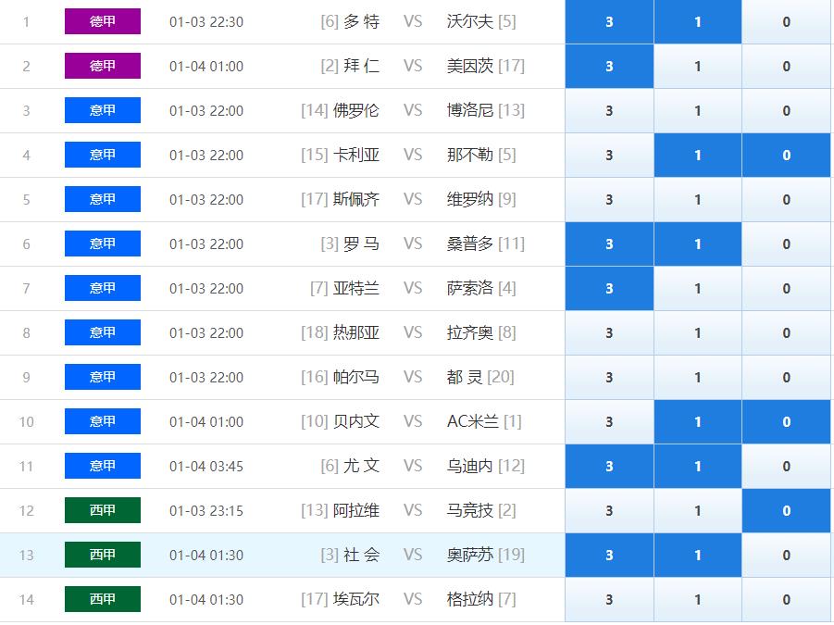Screen dimensions: 834x625
Task: Click the 意甲 league badge for match 8
Action: click(x=103, y=332)
